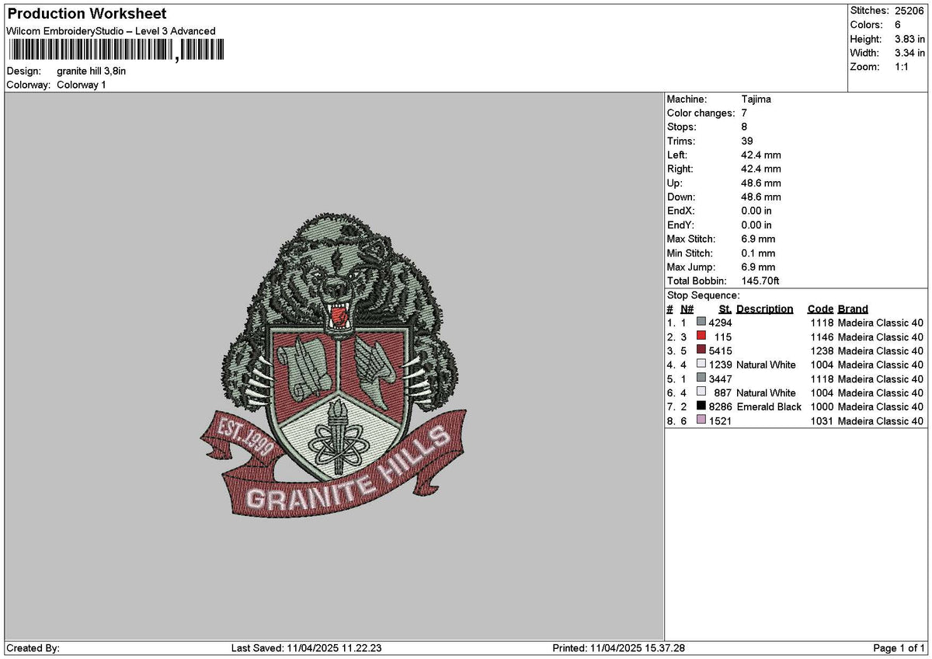The height and width of the screenshot is (659, 932).
Task: Click the "Last Saved" timestamp in footer
Action: click(306, 648)
